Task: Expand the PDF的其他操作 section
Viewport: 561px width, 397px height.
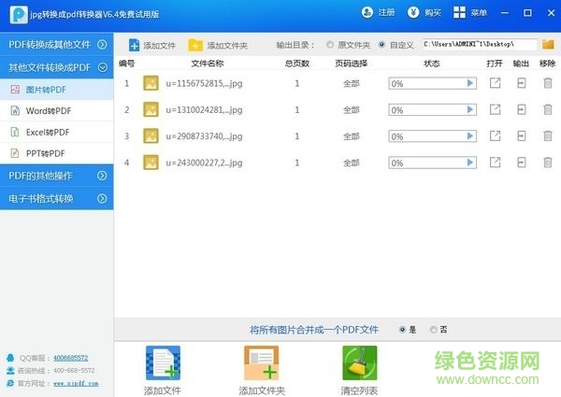Action: (x=56, y=176)
